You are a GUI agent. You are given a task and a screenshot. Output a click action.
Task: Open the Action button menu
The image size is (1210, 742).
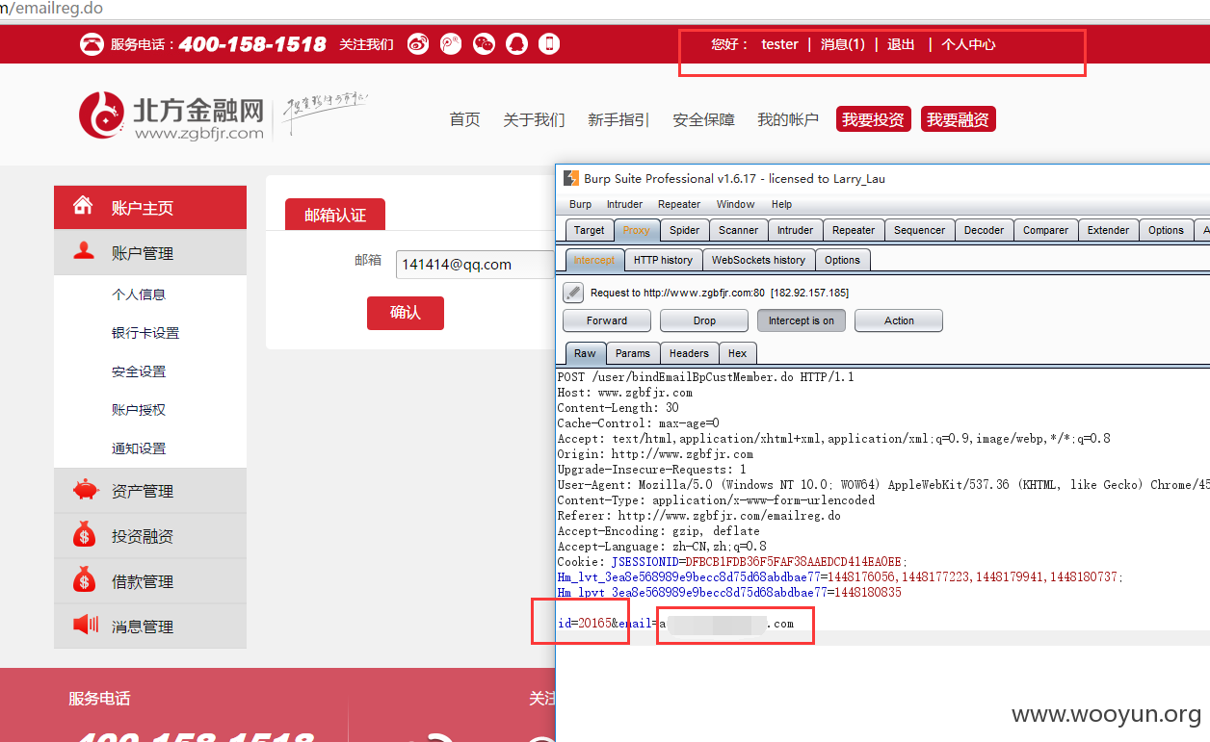coord(899,320)
